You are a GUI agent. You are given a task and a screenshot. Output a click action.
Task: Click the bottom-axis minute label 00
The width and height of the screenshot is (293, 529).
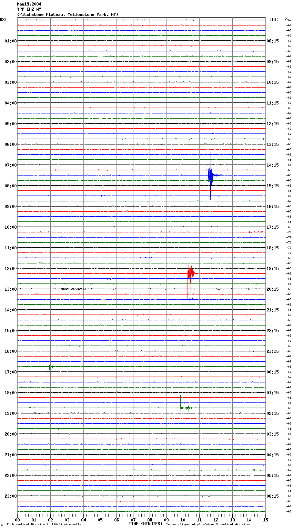point(17,520)
